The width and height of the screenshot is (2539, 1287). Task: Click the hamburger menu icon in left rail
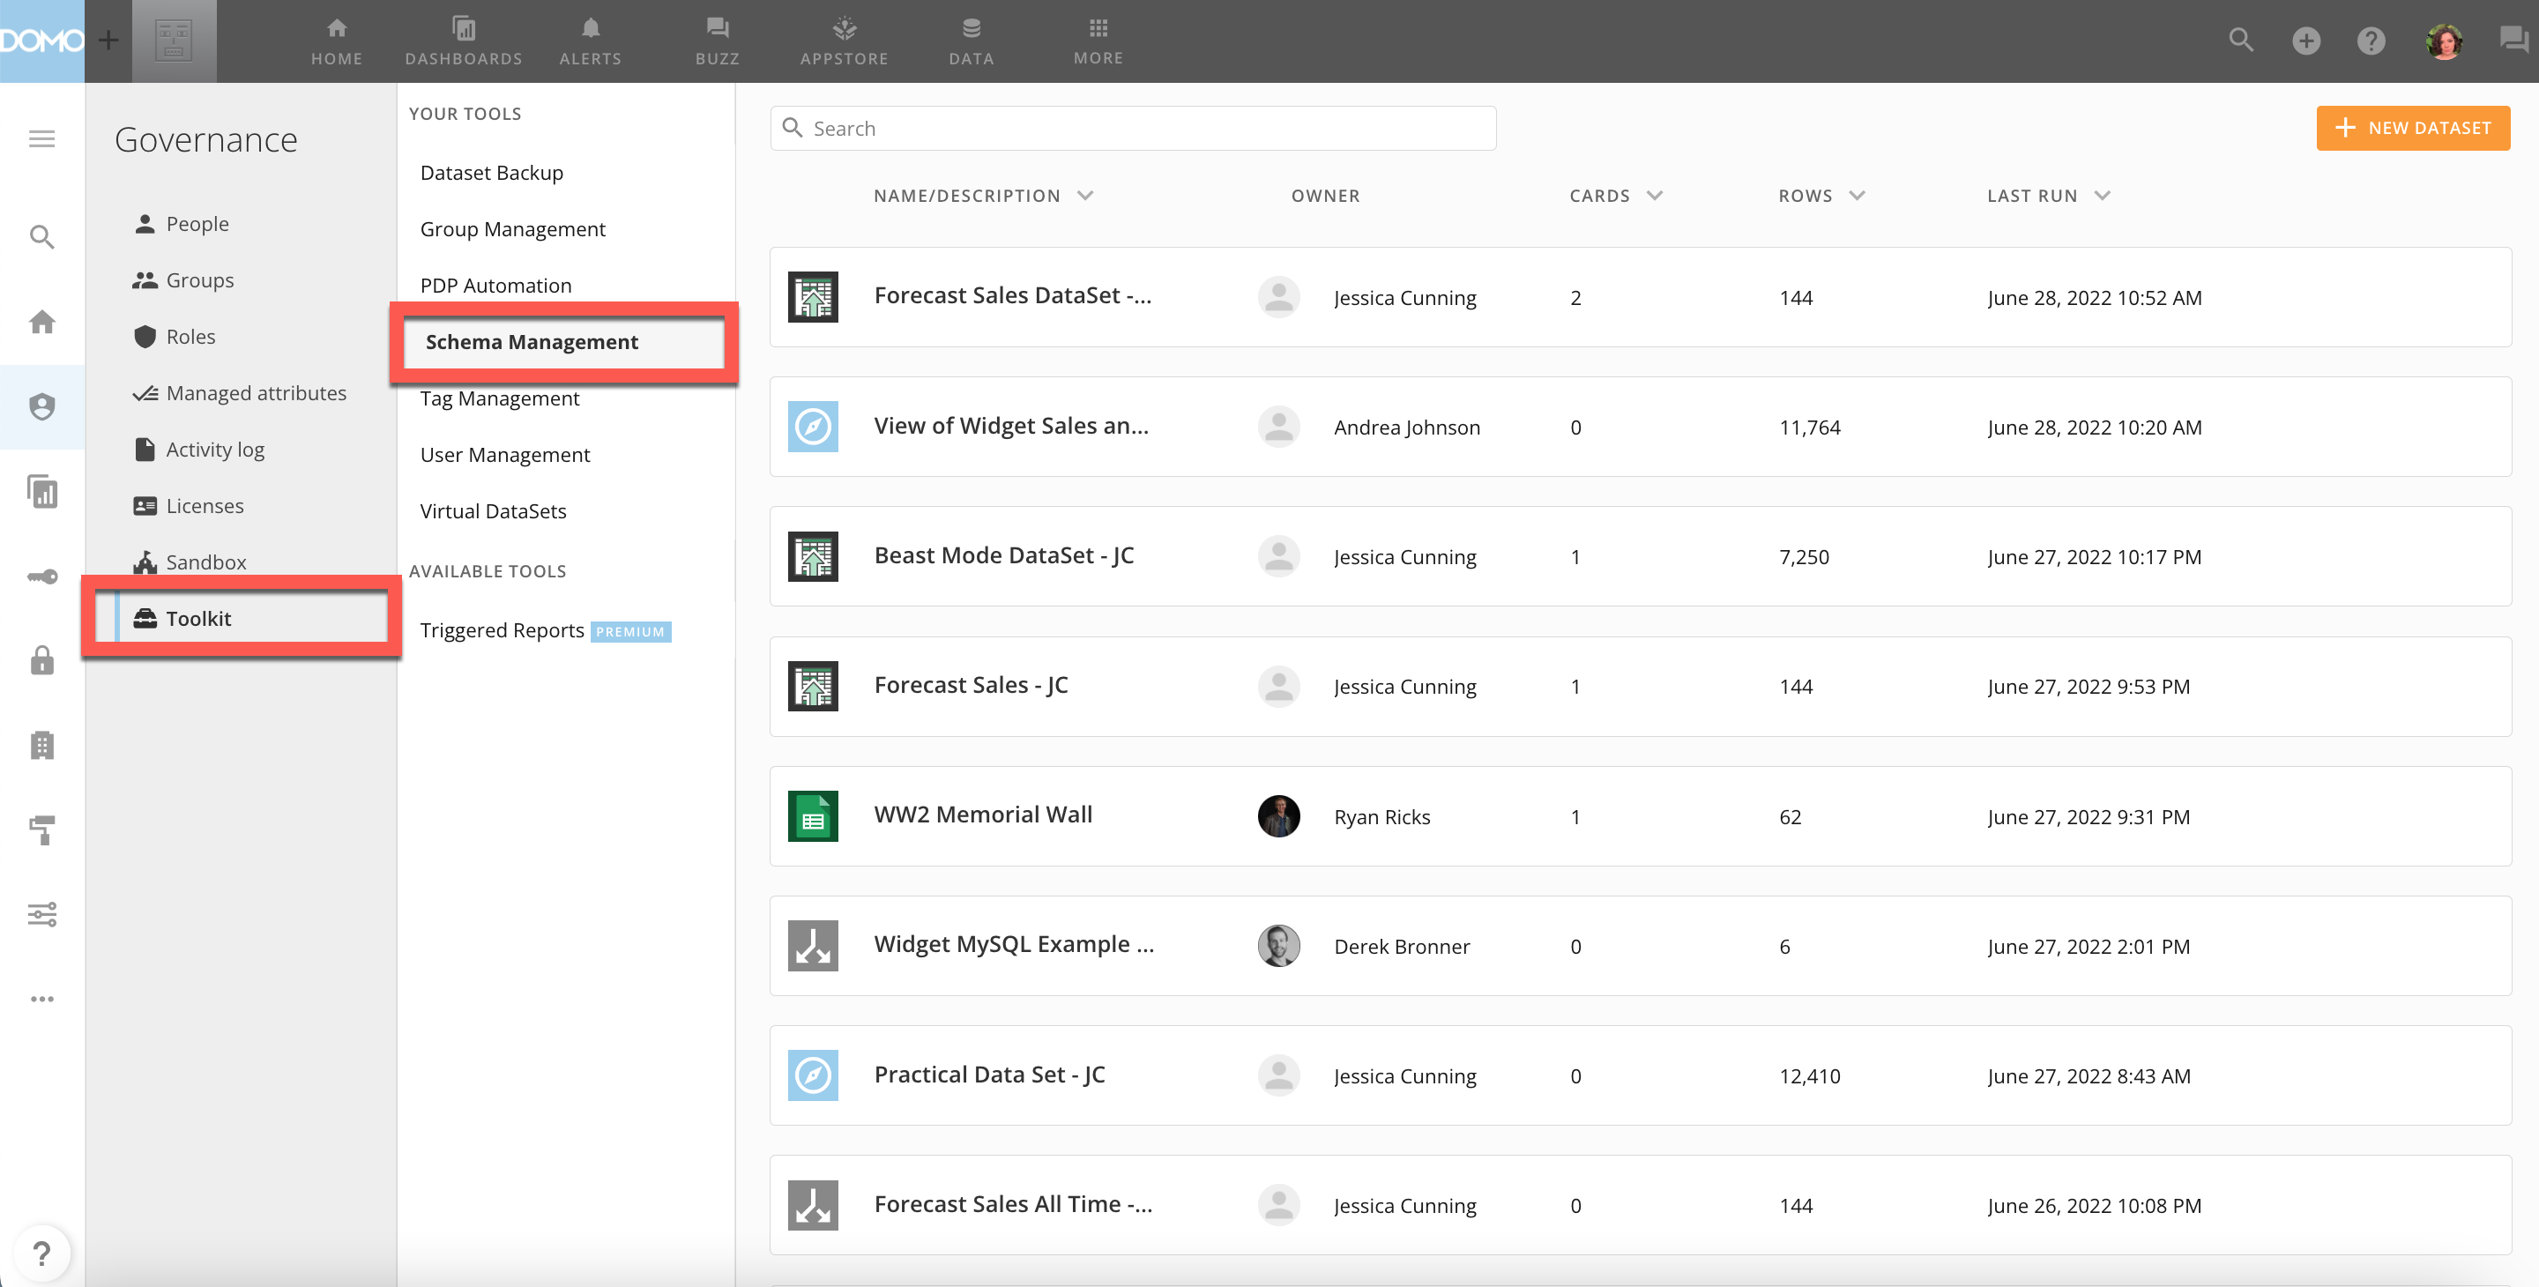pyautogui.click(x=41, y=139)
